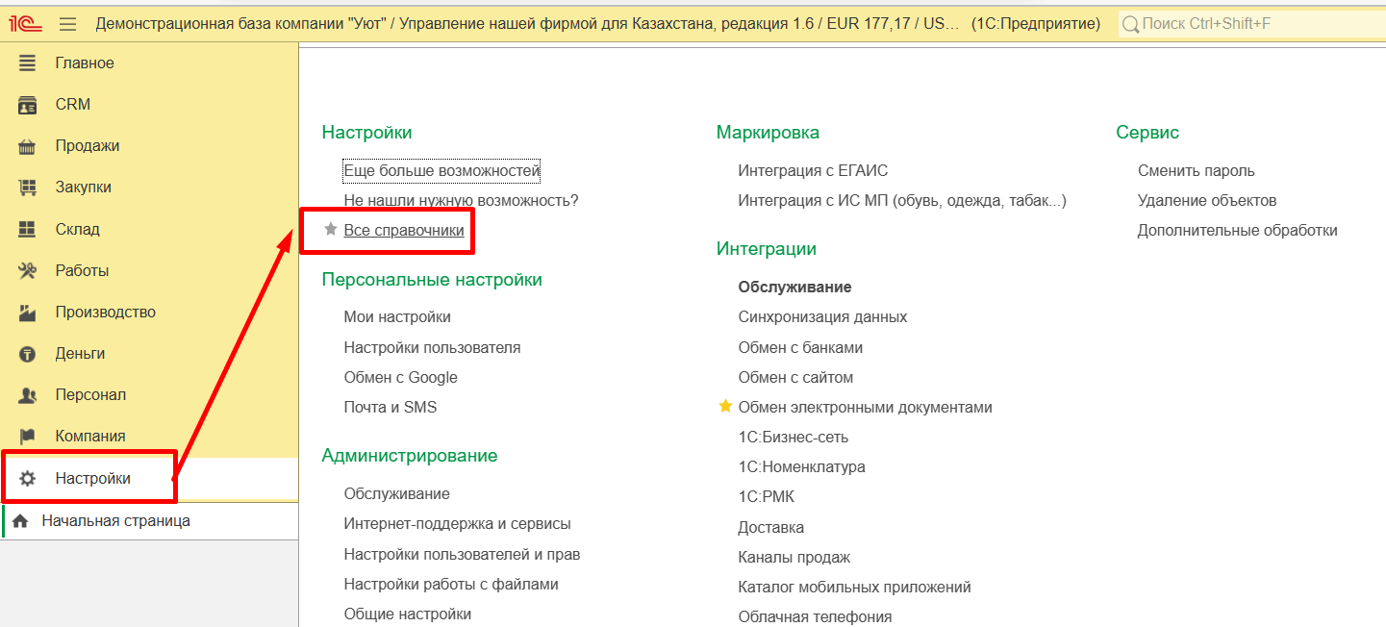Viewport: 1386px width, 627px height.
Task: Open the Деньги section
Action: tap(80, 353)
